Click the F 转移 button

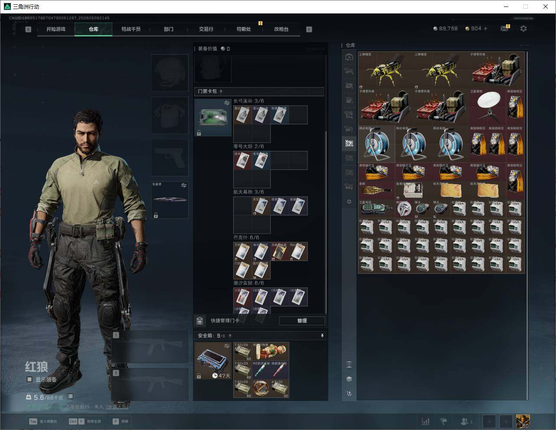(x=120, y=421)
